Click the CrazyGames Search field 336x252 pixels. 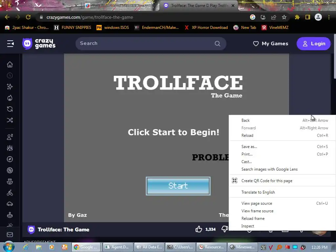click(151, 44)
